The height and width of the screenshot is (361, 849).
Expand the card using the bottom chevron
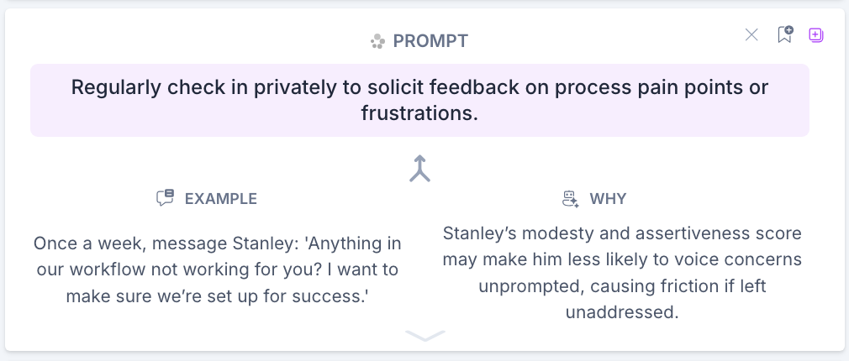coord(424,336)
